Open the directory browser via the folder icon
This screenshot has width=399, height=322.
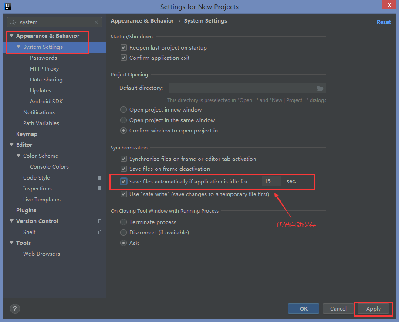tap(319, 88)
